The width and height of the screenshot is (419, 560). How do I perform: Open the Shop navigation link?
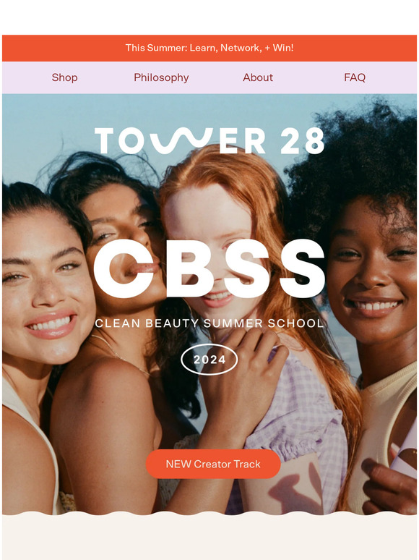coord(64,77)
